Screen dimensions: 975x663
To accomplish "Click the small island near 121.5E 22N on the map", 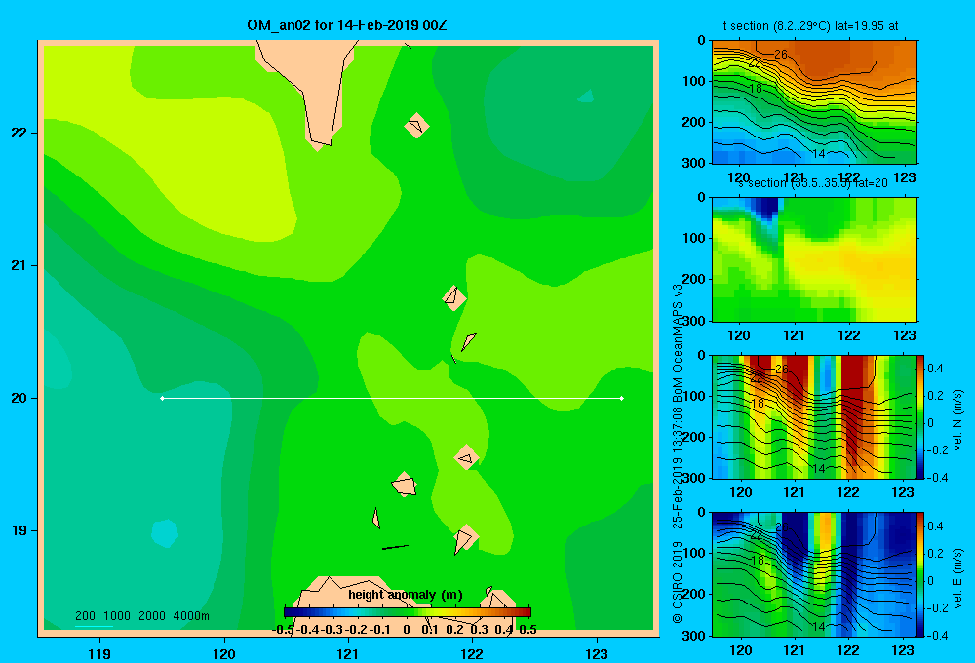I will click(x=416, y=126).
